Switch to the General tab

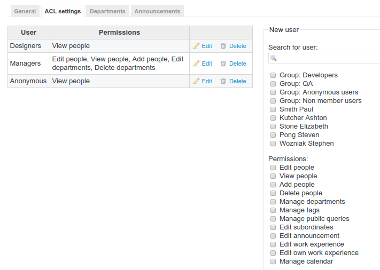click(25, 11)
